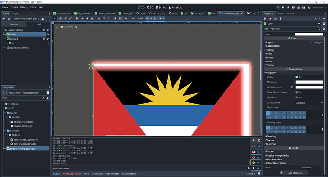
Task: Uncheck the Visible On checkbox
Action: [297, 77]
